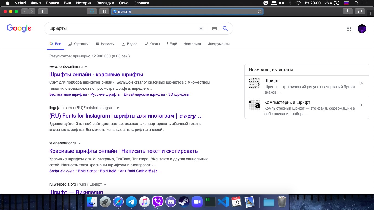Viewport: 374px width, 210px height.
Task: Click in the Google search input field
Action: [122, 28]
